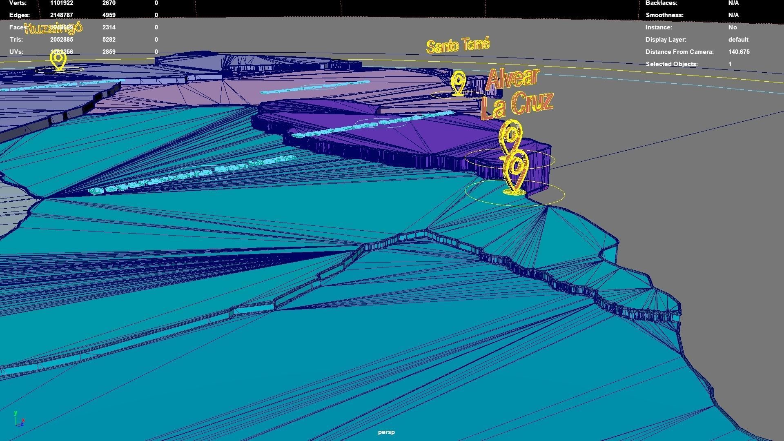Click the Display Layer value default
Screen dimensions: 784x441
point(738,40)
